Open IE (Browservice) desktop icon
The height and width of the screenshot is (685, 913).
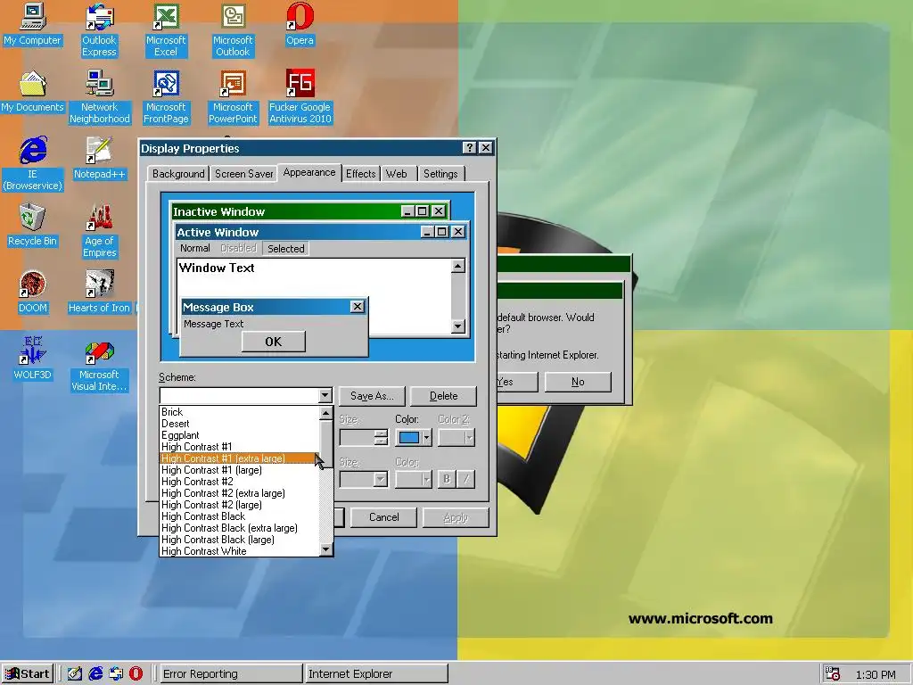click(33, 164)
